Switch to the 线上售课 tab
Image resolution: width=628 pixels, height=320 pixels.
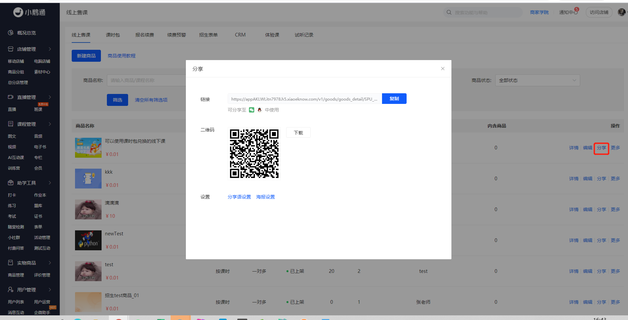point(81,35)
